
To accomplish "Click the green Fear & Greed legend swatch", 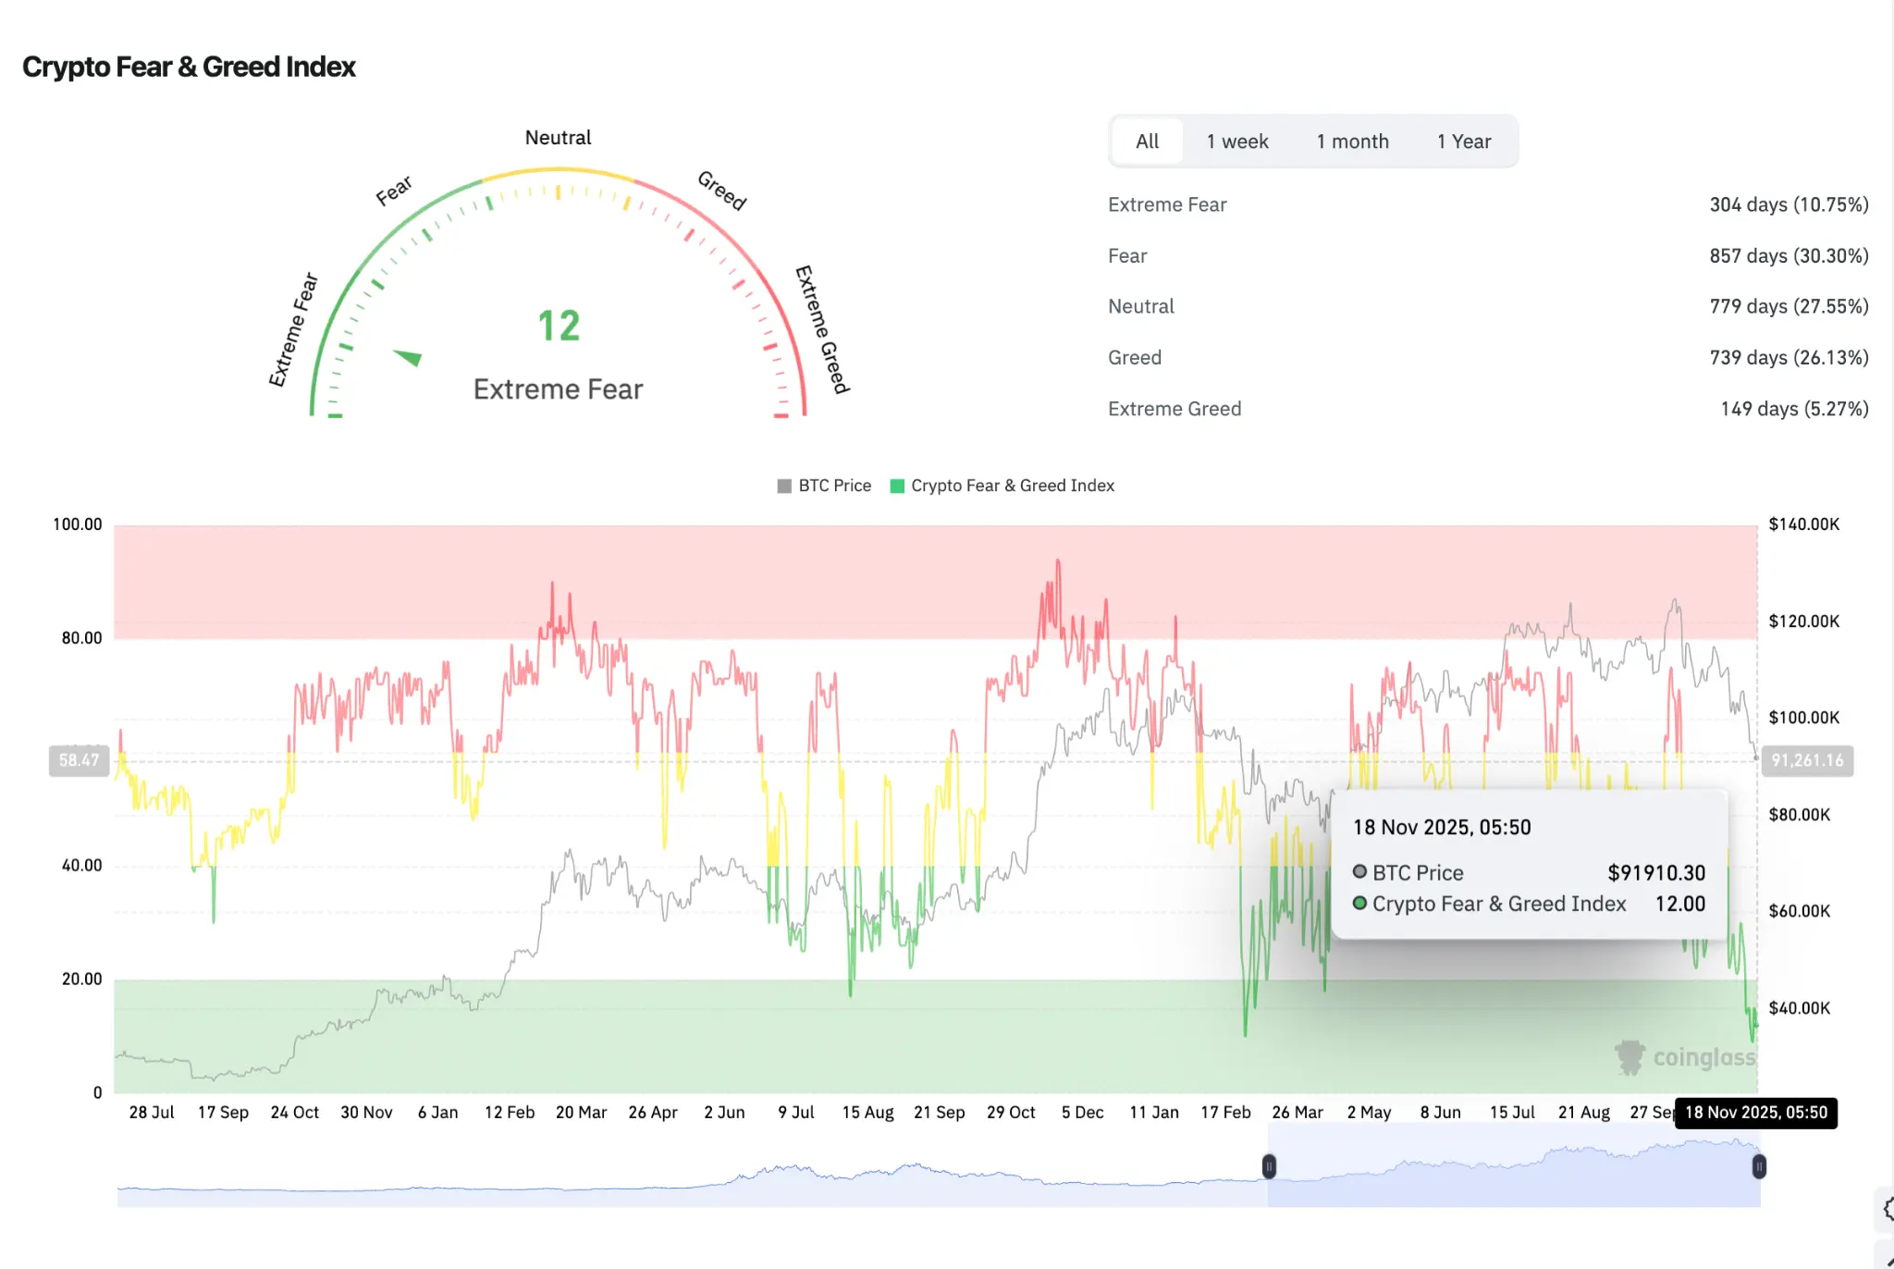I will 896,487.
